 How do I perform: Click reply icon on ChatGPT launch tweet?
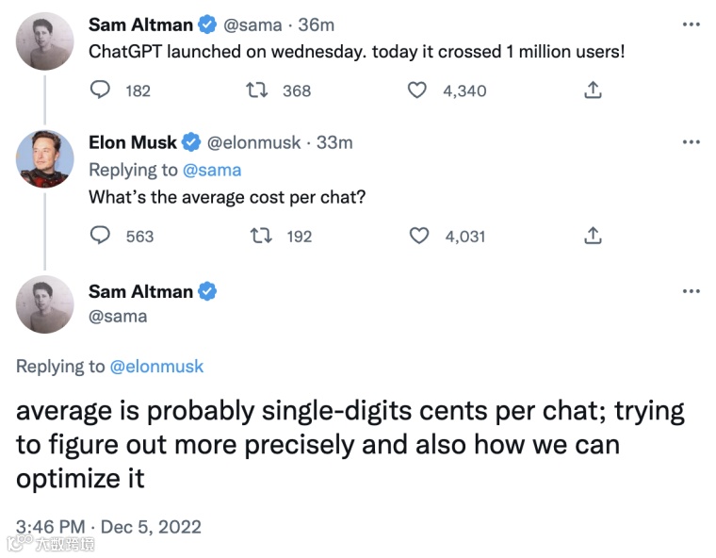100,90
